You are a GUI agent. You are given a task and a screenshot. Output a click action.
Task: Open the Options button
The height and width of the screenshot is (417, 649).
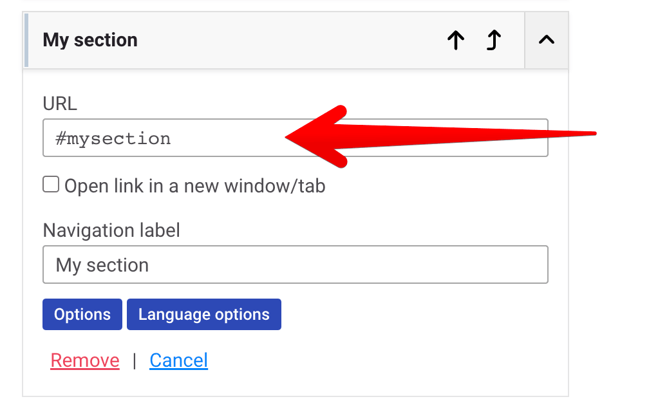tap(82, 315)
